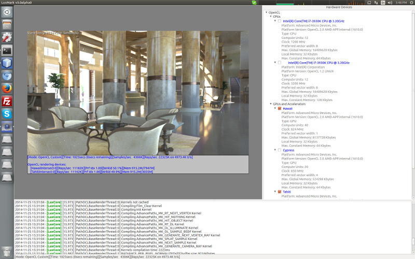Collapse the CPUs group arrow
Screen dimensions: 415x259
click(271, 17)
